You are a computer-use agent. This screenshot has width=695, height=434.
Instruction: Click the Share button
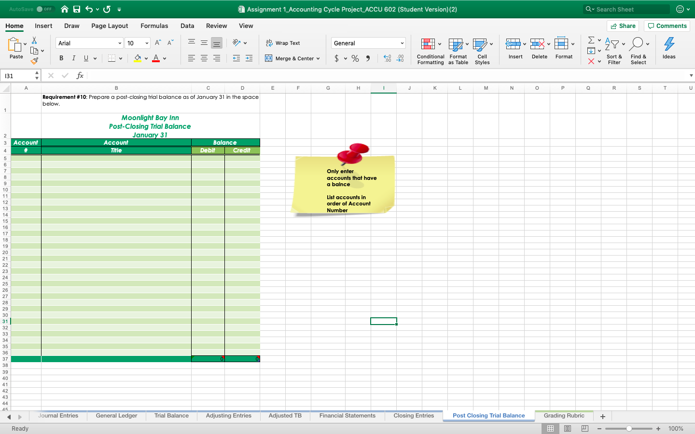click(x=623, y=26)
